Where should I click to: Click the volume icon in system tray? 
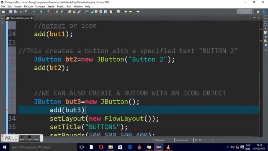point(232,147)
